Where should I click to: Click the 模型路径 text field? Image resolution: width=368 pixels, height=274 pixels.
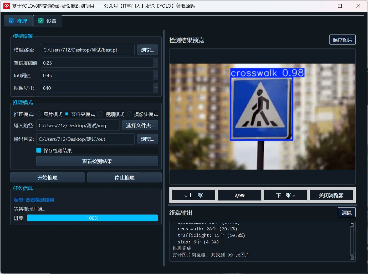pyautogui.click(x=88, y=50)
